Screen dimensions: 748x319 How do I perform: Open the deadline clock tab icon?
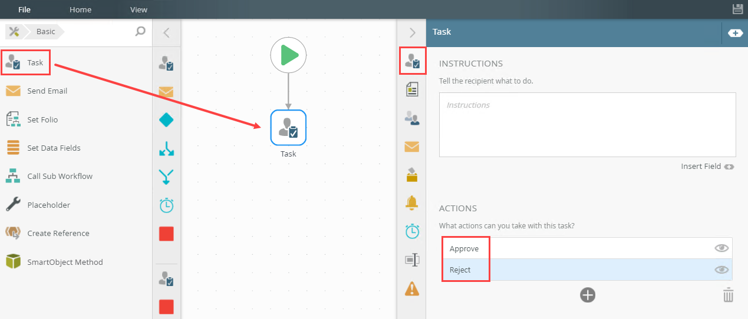pyautogui.click(x=412, y=231)
